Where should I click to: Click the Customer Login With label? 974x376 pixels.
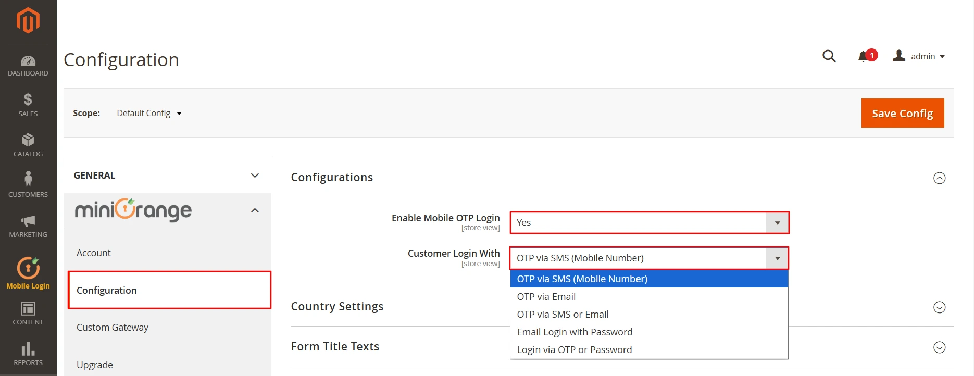[x=454, y=254]
